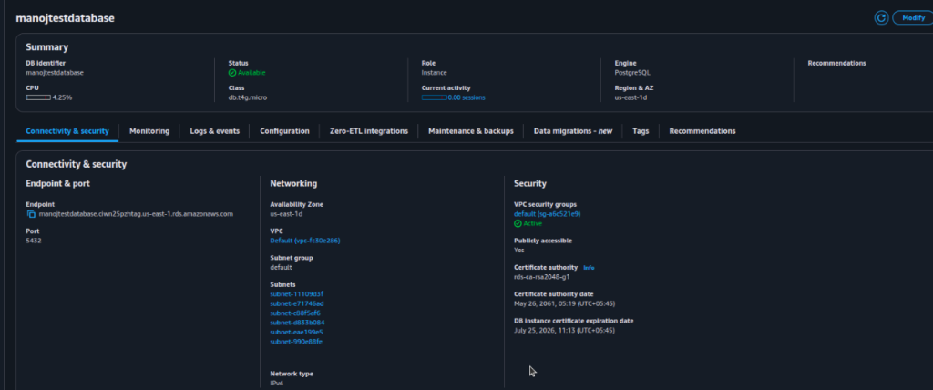
Task: Open subnet-990e88fe link
Action: pyautogui.click(x=296, y=341)
